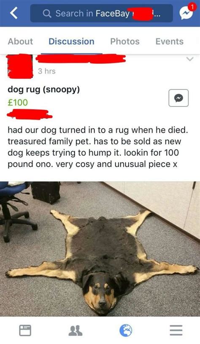Open the globe notifications icon
Screen dimensions: 200x344
(126, 330)
